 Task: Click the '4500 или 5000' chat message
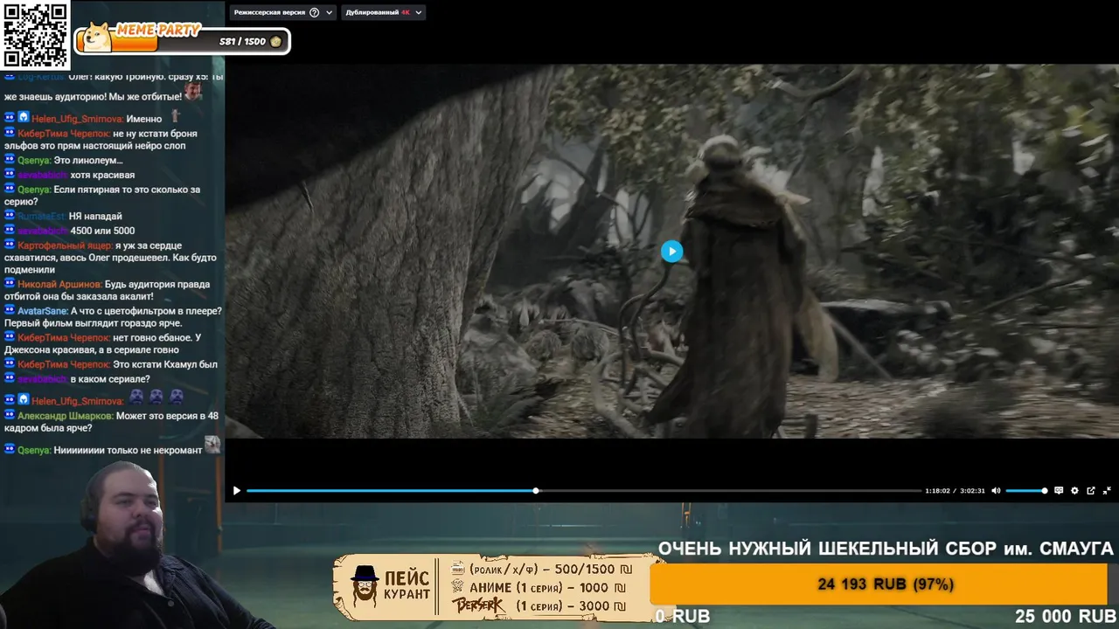click(x=69, y=231)
